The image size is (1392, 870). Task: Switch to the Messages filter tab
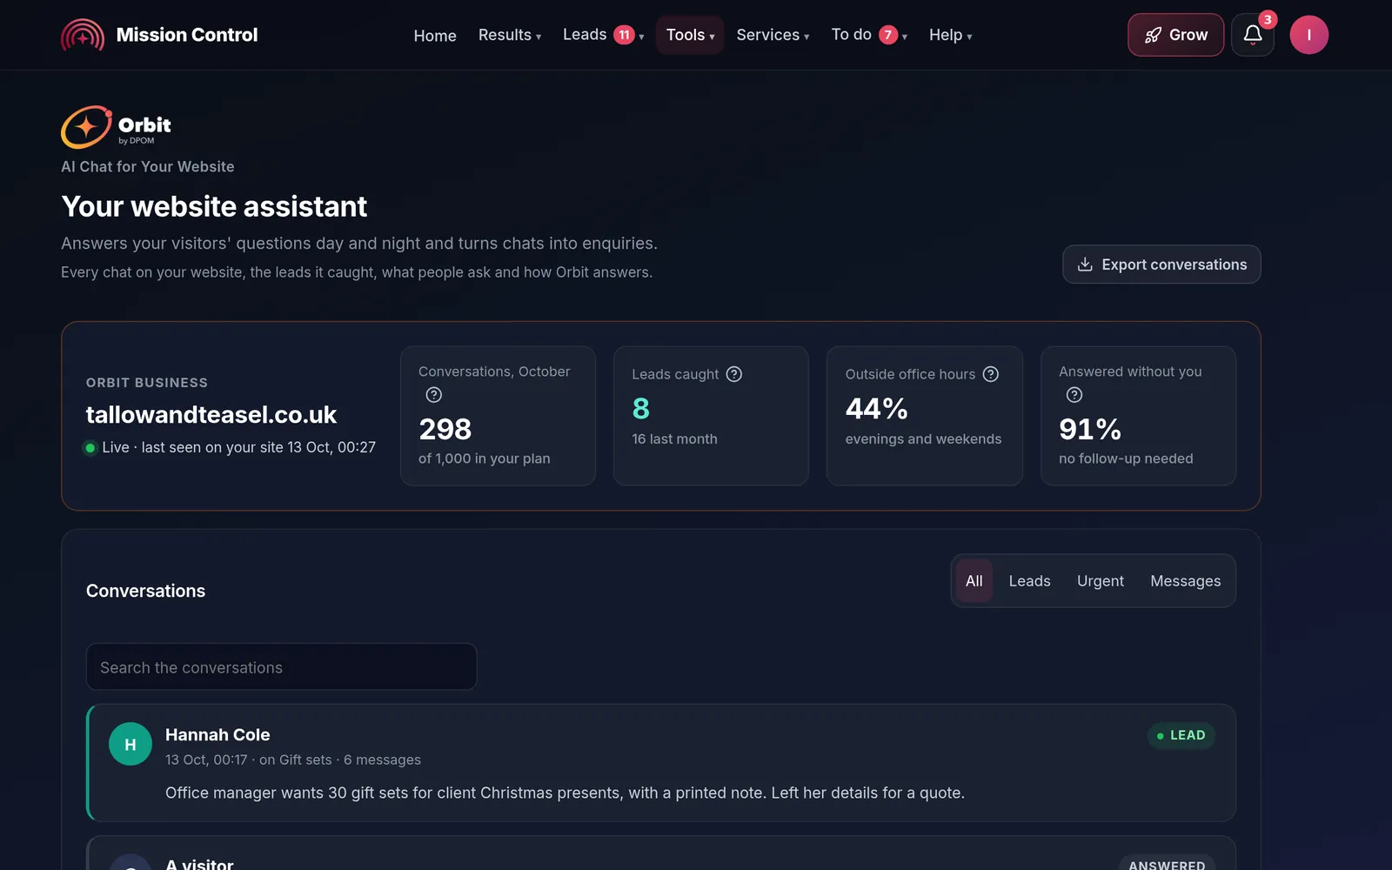coord(1185,581)
